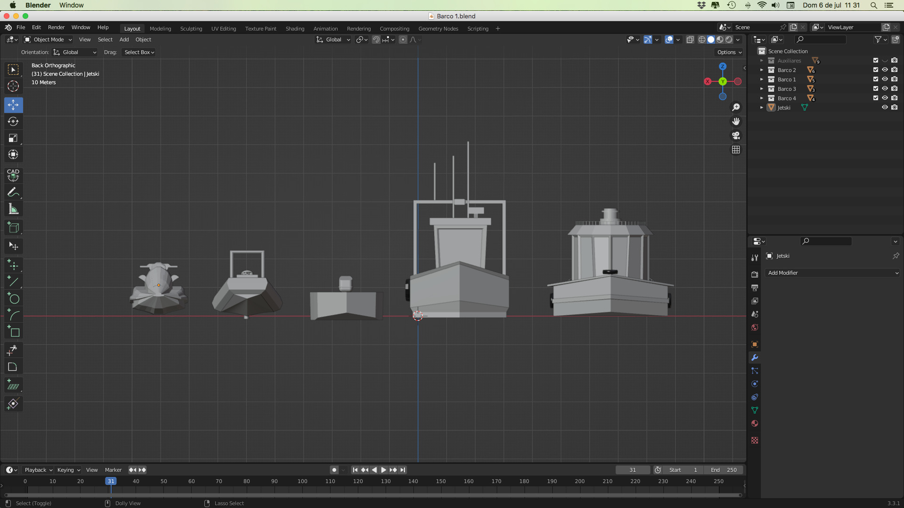This screenshot has height=508, width=904.
Task: Expand Barco 2 collection in outliner
Action: 761,70
